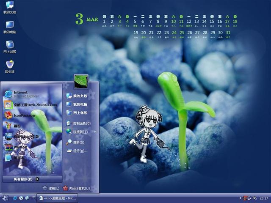Image resolution: width=271 pixels, height=203 pixels.
Task: Open the 我的电脑 desktop icon
Action: coord(10,27)
